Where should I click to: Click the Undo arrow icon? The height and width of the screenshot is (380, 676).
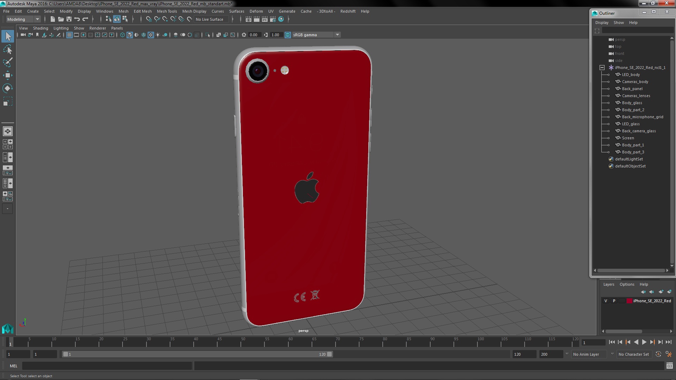(x=77, y=19)
